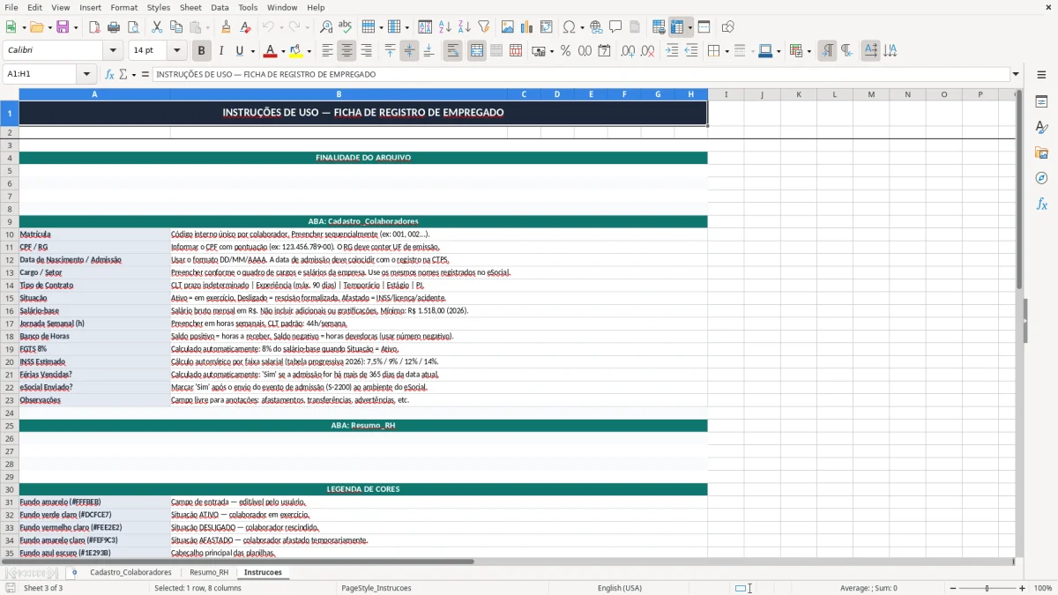Click the Clone Formatting paintbrush icon
This screenshot has height=595, width=1058.
(227, 27)
